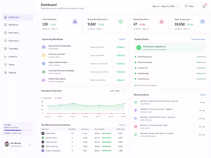Open the Analytics section in the sidebar
This screenshot has width=211, height=158.
click(x=6, y=56)
